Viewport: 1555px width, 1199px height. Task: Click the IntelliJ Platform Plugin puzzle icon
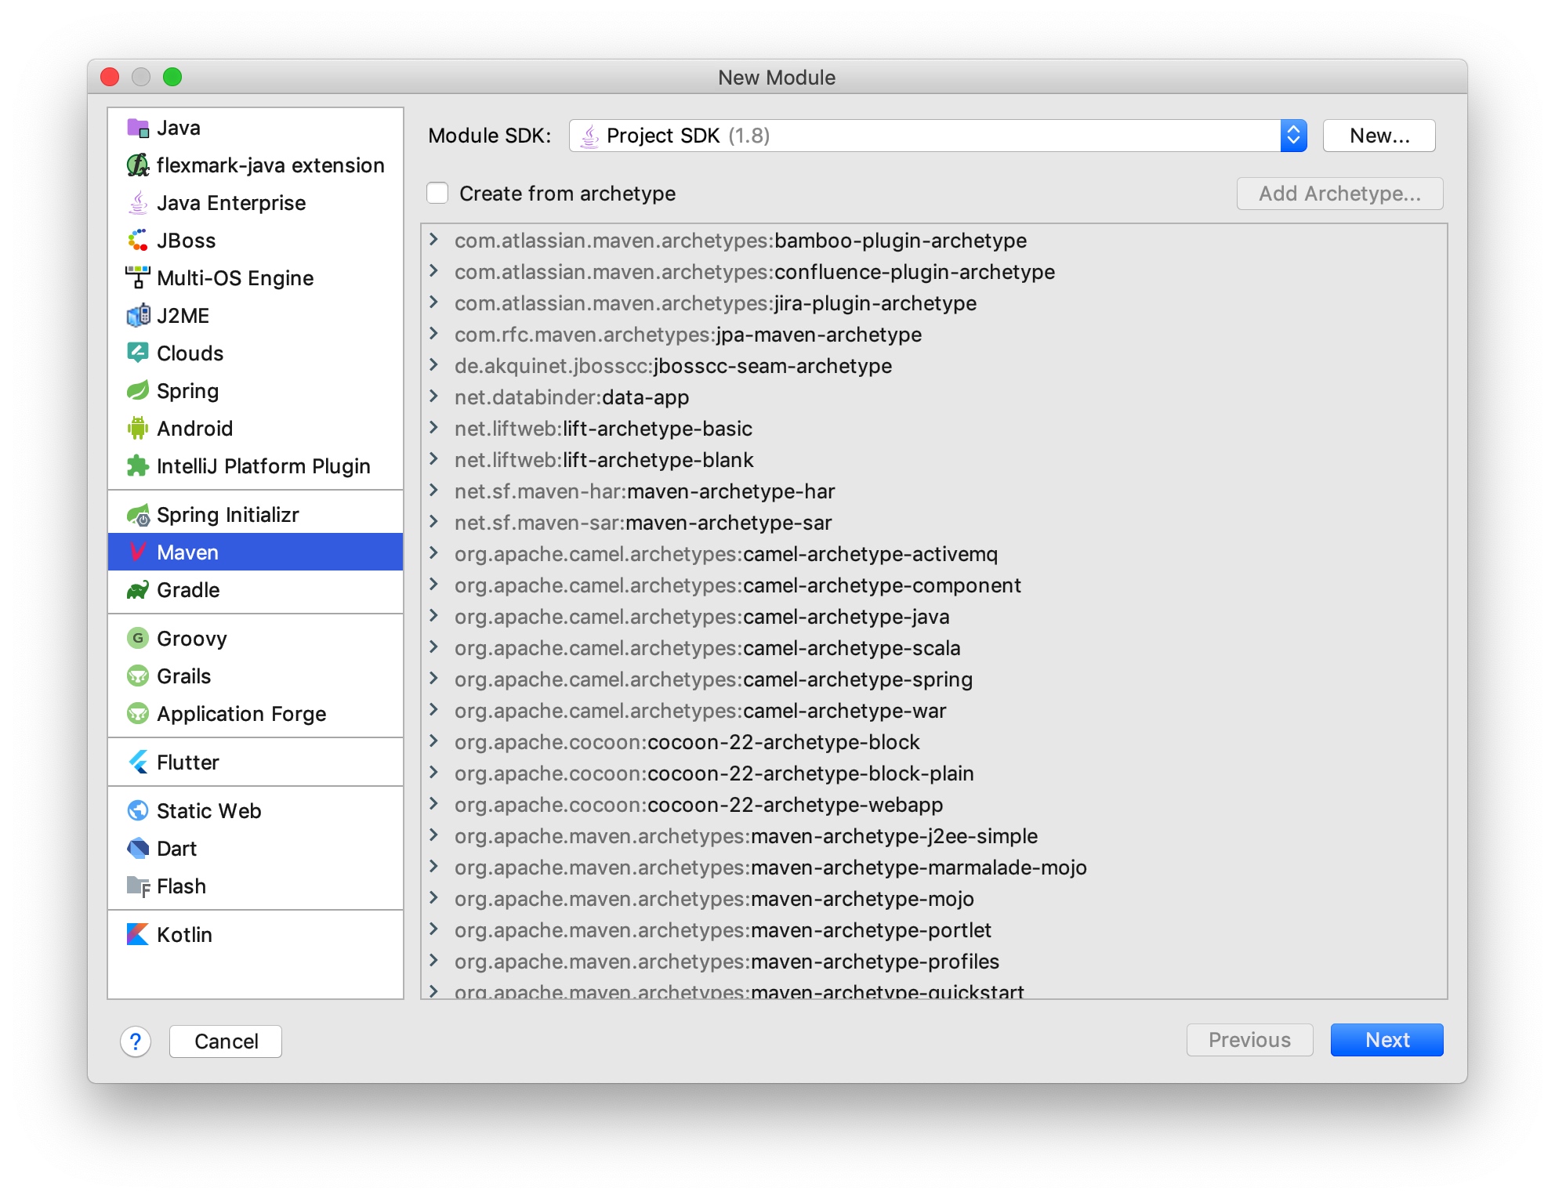138,465
